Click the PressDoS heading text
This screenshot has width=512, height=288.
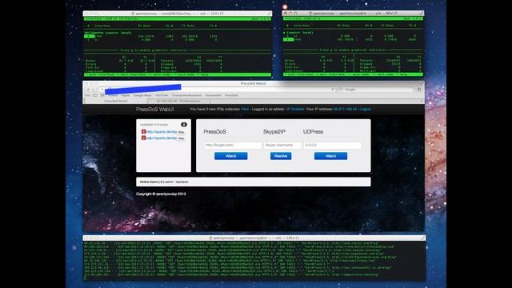click(214, 131)
